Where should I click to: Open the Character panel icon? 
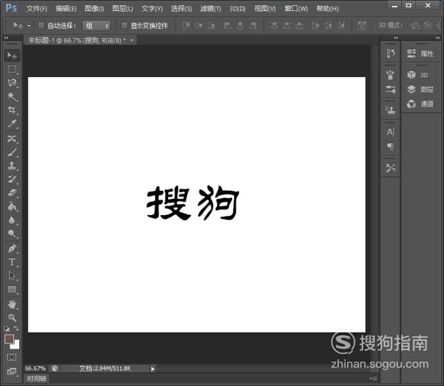point(391,132)
